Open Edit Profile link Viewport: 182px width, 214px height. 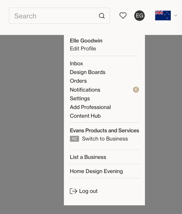coord(83,49)
